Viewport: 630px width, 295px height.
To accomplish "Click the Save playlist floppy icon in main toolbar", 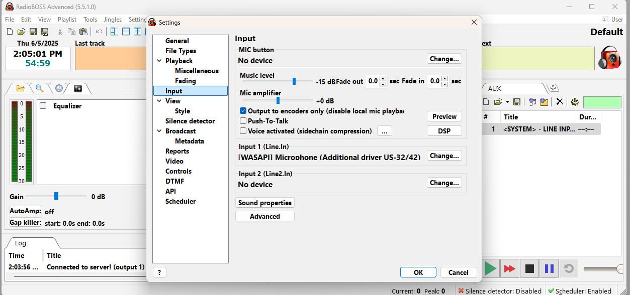I will click(x=33, y=32).
